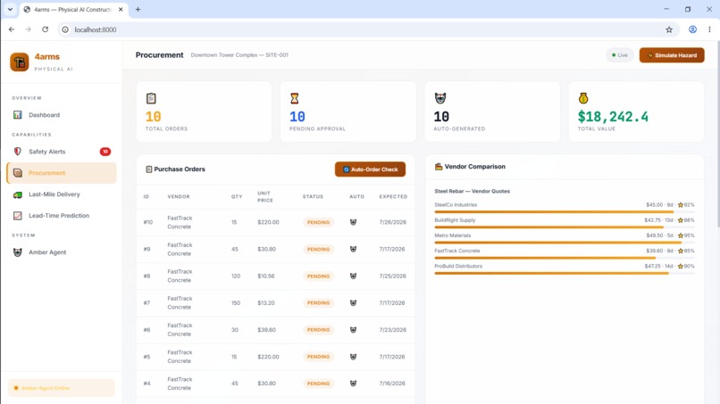Click the Purchase Orders header icon
The image size is (720, 404).
pyautogui.click(x=149, y=169)
